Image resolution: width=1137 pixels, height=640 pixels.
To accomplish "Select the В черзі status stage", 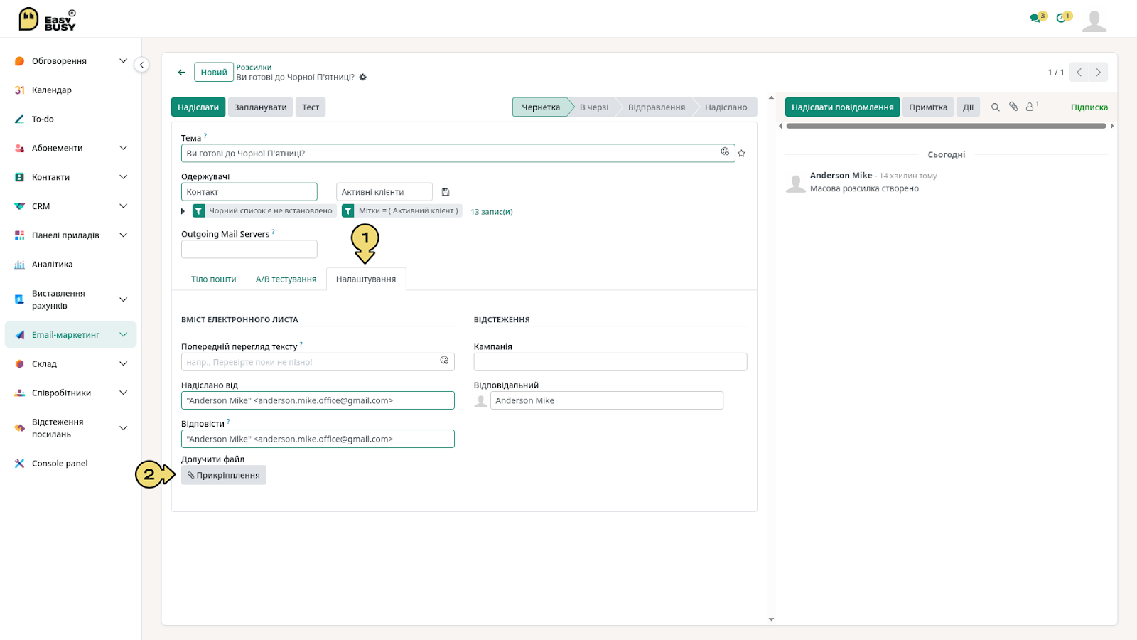I will [594, 107].
